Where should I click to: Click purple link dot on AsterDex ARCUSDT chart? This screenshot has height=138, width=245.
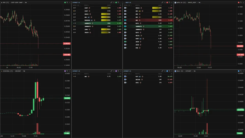click(x=65, y=71)
